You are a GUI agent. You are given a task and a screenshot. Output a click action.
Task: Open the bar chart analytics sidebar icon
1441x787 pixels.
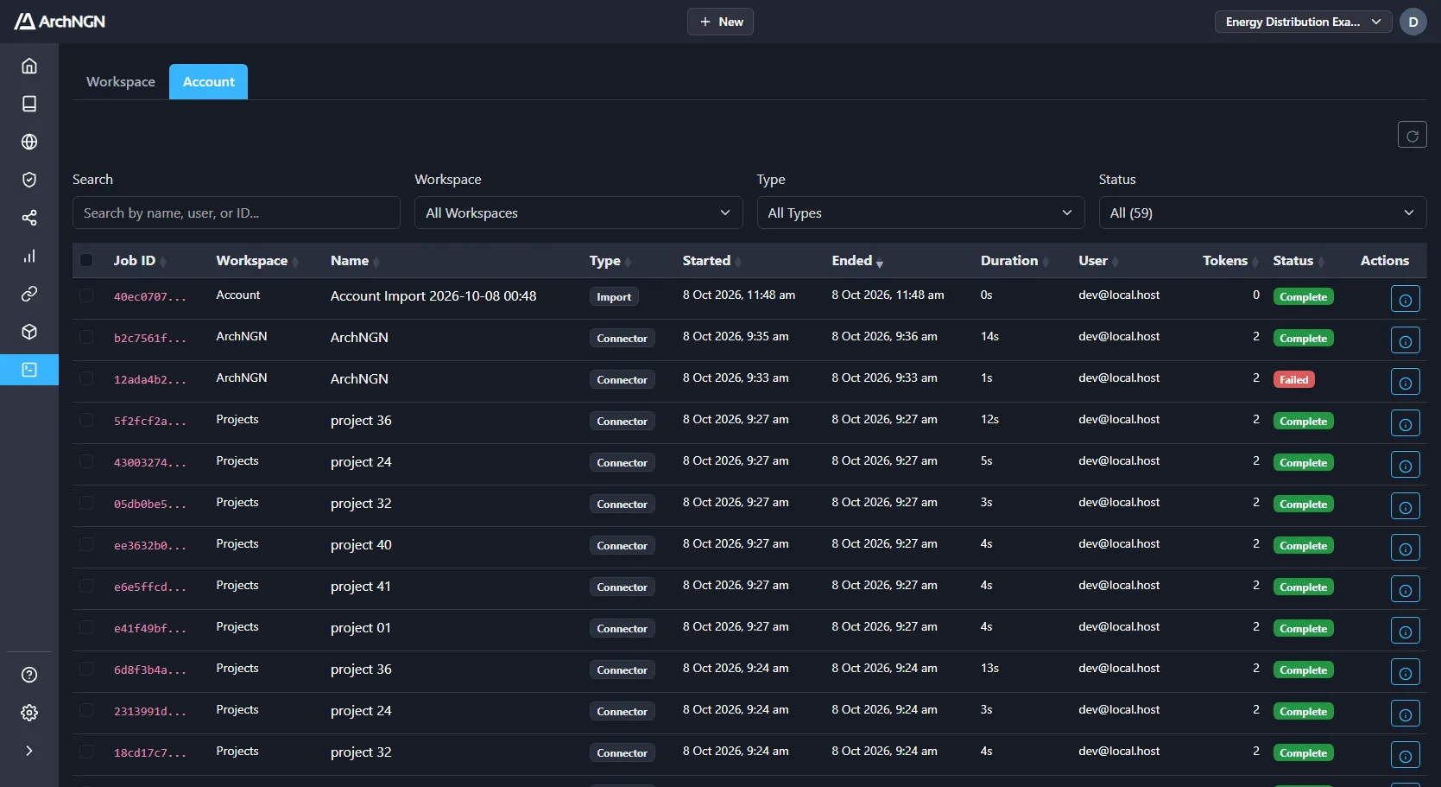point(29,256)
